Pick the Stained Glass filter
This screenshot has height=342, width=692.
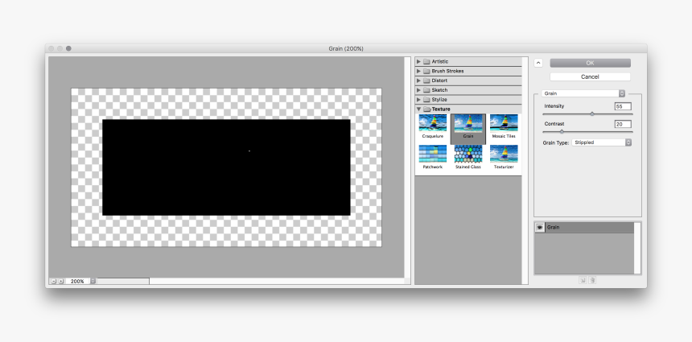pyautogui.click(x=468, y=154)
